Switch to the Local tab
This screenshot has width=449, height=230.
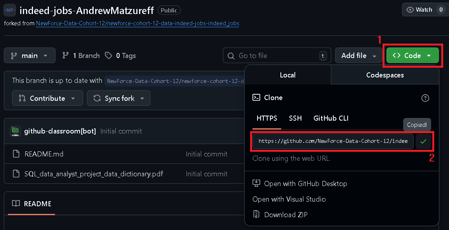click(288, 75)
